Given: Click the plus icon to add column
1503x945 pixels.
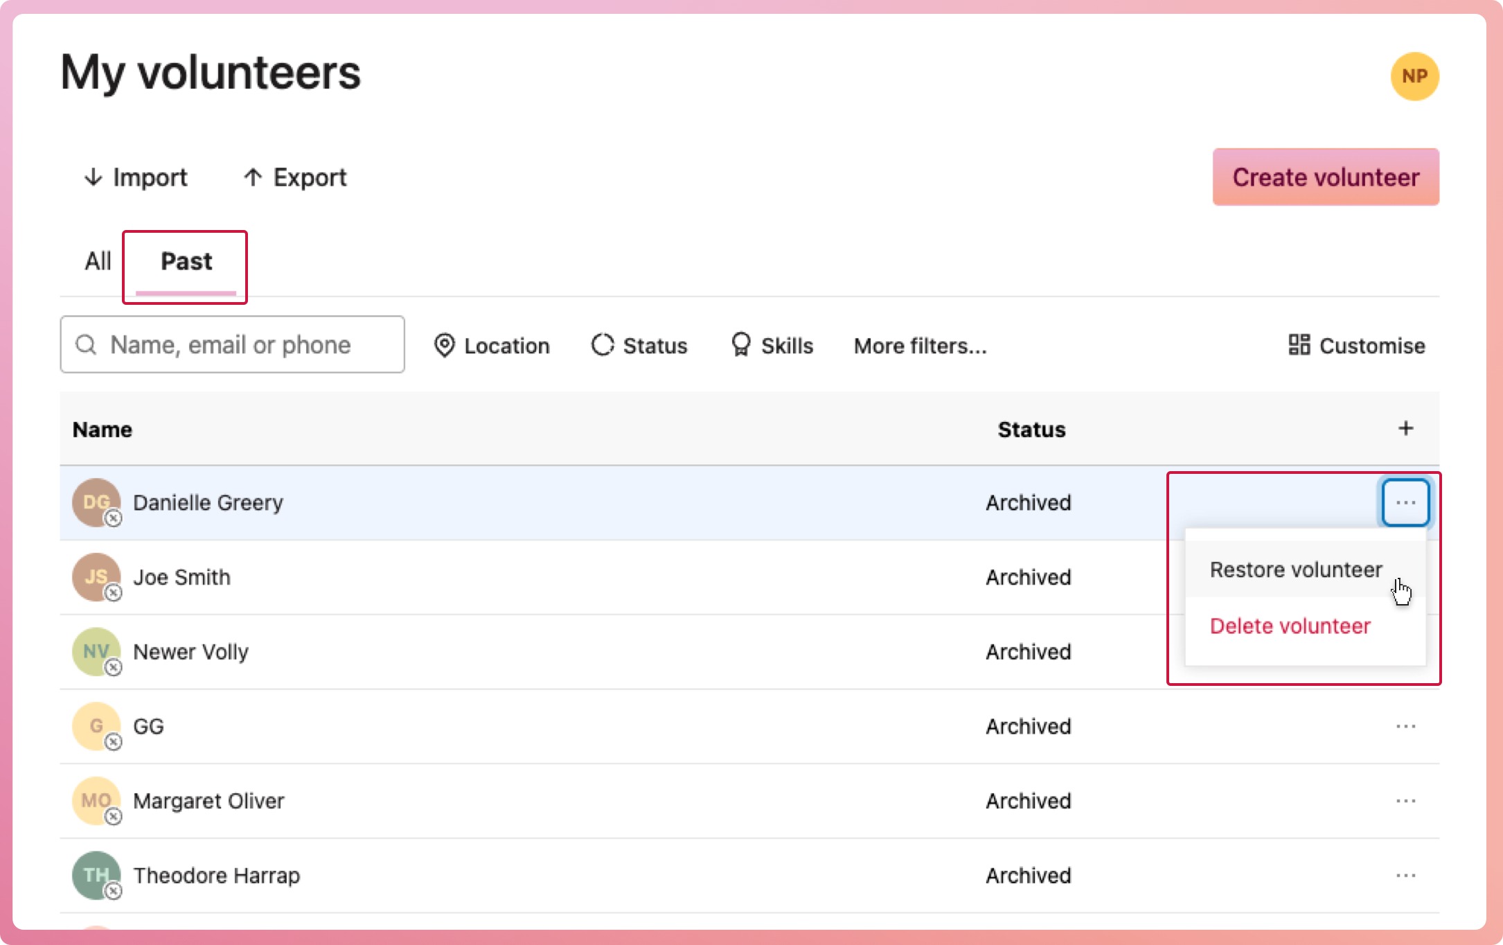Looking at the screenshot, I should [x=1405, y=429].
